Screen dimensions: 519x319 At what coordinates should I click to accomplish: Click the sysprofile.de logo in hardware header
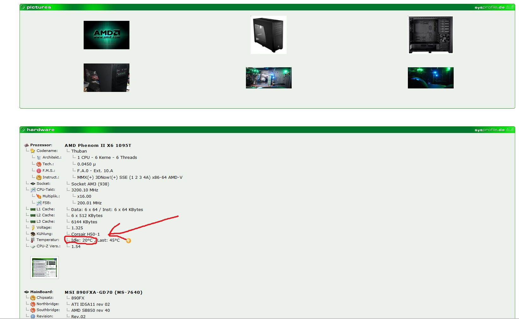pyautogui.click(x=493, y=130)
